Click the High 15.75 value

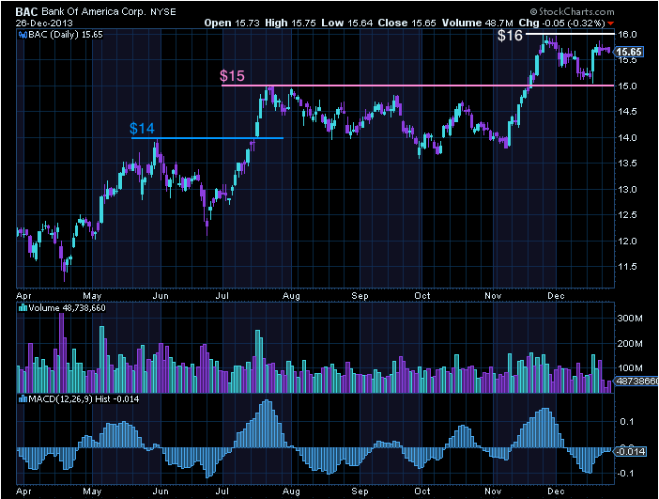290,23
